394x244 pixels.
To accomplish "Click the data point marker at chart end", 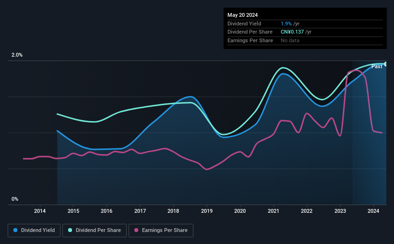I will pos(386,64).
